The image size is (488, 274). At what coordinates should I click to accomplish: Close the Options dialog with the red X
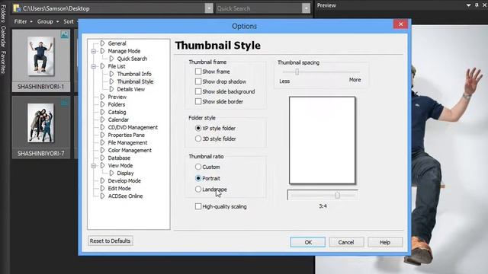point(400,24)
